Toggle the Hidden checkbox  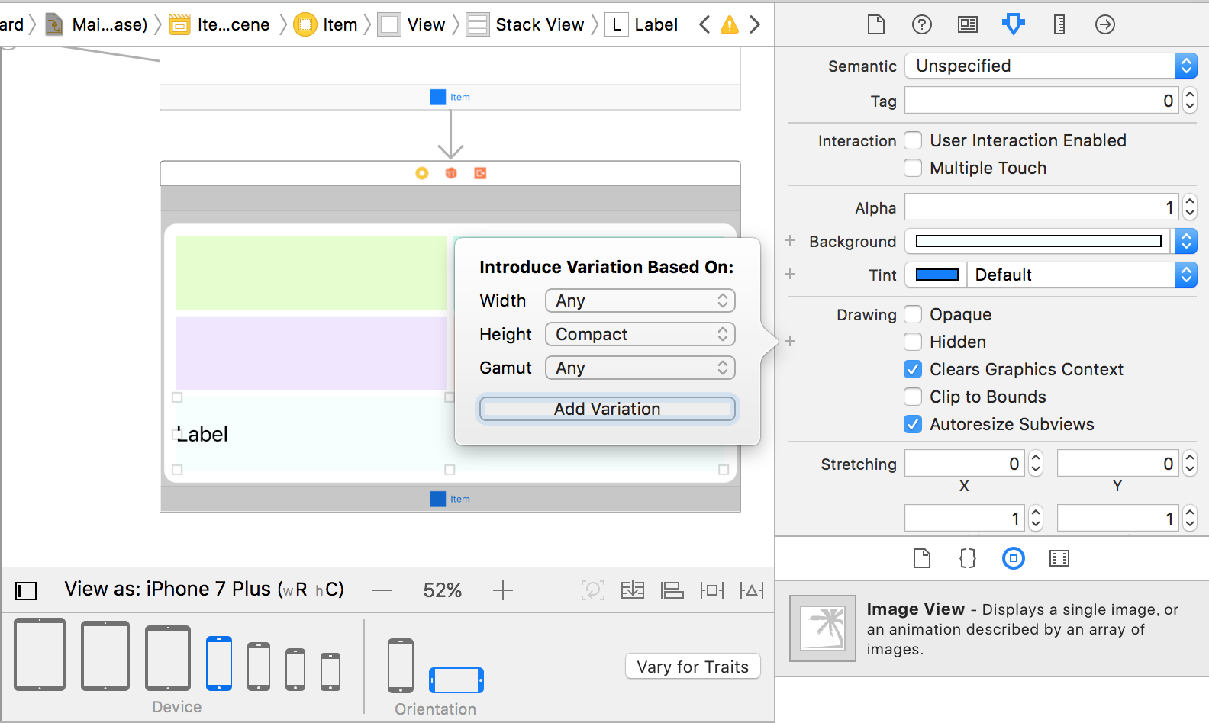click(x=913, y=342)
